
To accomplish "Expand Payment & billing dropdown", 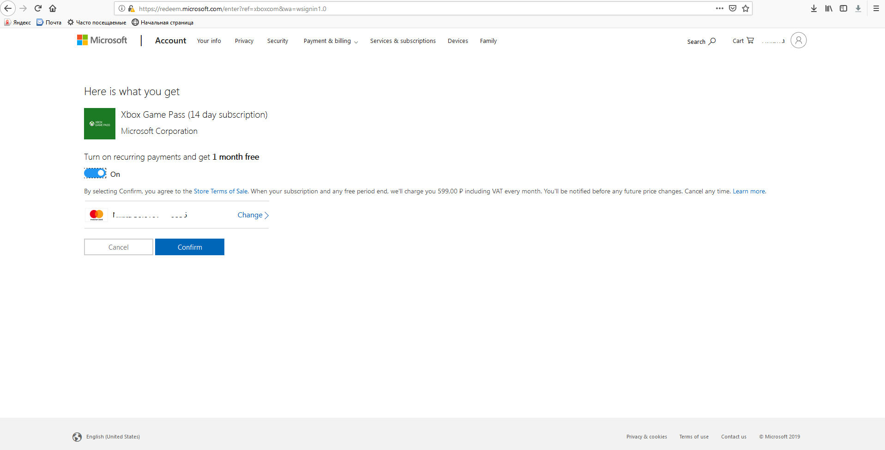I will point(331,41).
